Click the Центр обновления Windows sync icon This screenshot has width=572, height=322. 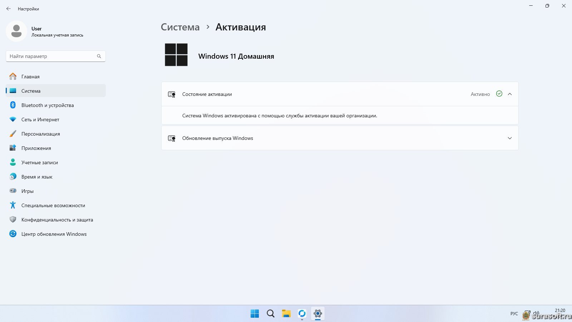pos(13,234)
